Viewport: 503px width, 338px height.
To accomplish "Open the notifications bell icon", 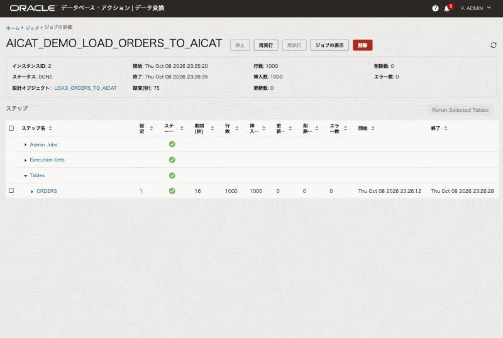I will (447, 9).
